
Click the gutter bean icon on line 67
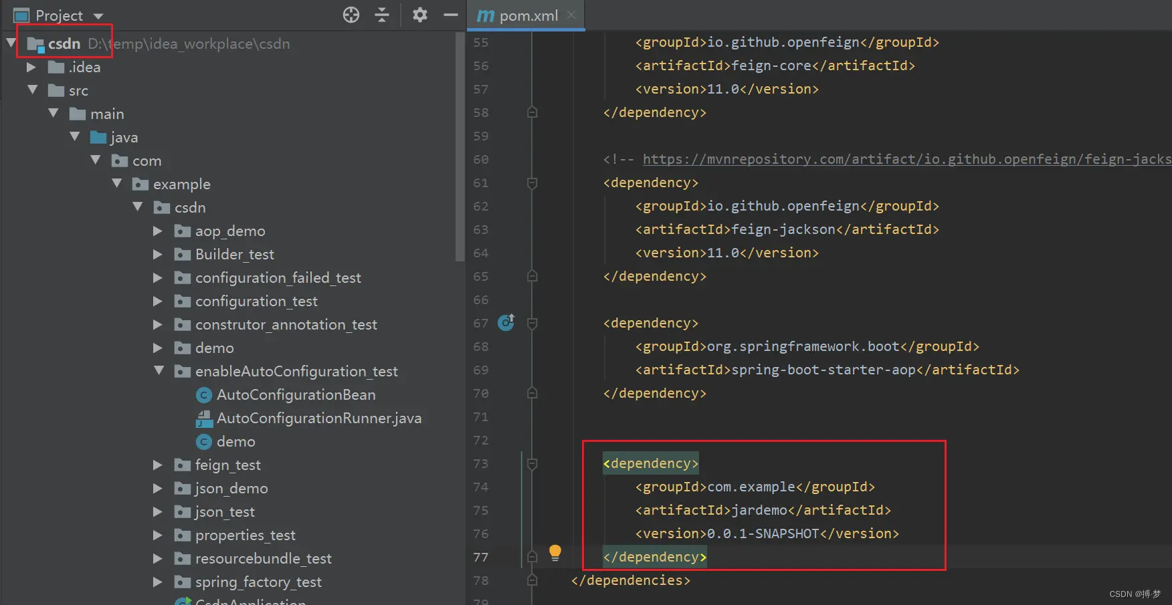[x=506, y=323]
